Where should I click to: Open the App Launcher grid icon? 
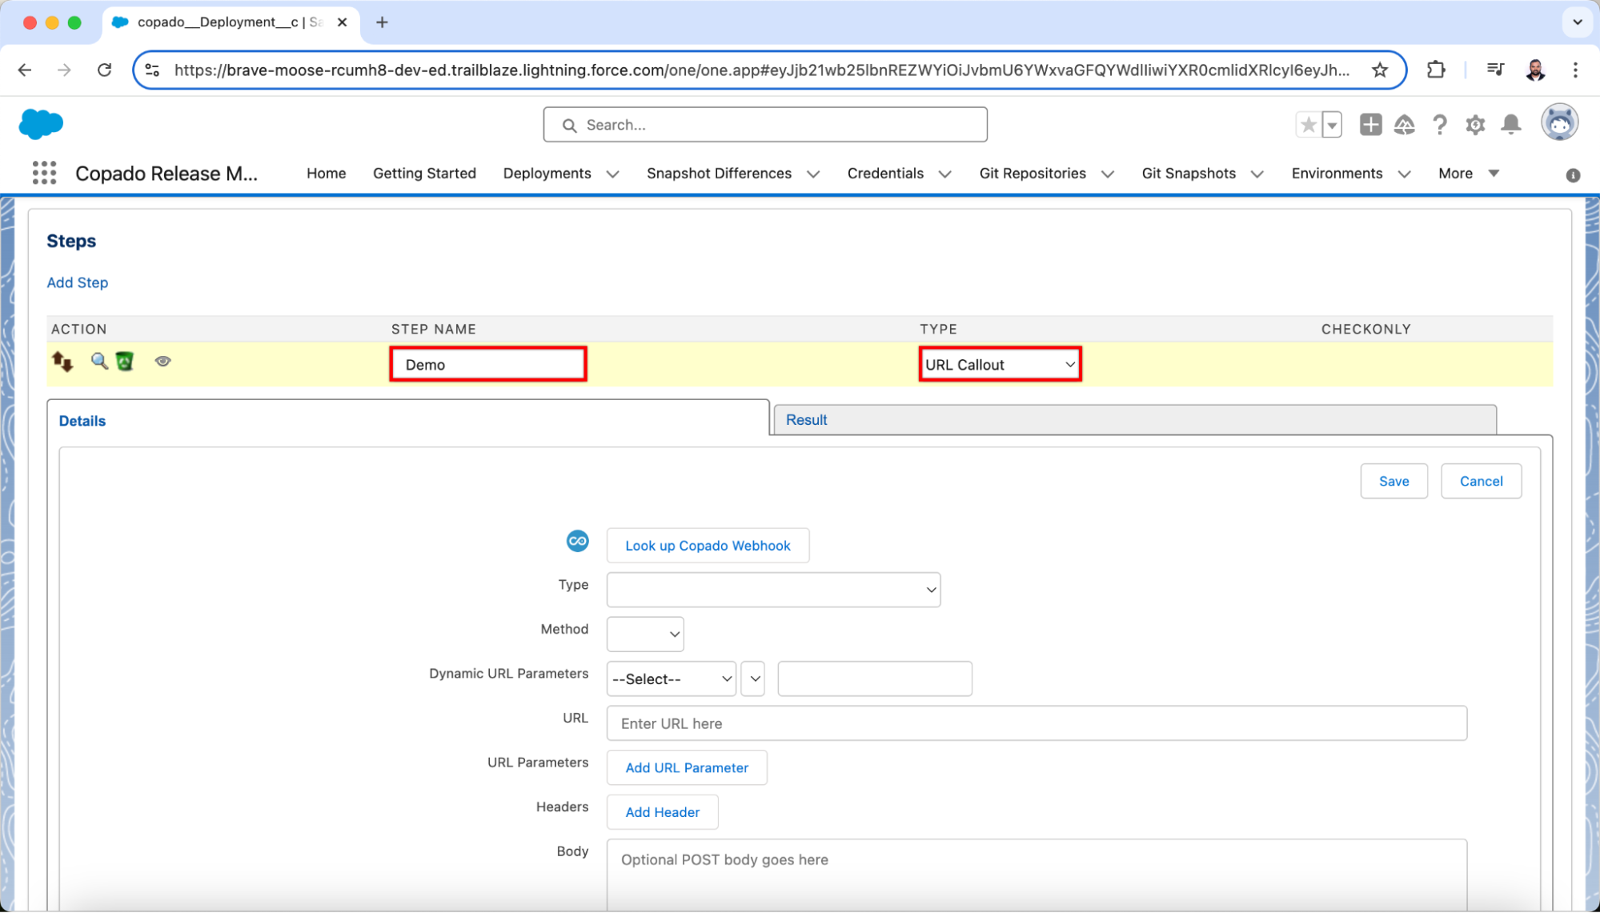coord(45,173)
